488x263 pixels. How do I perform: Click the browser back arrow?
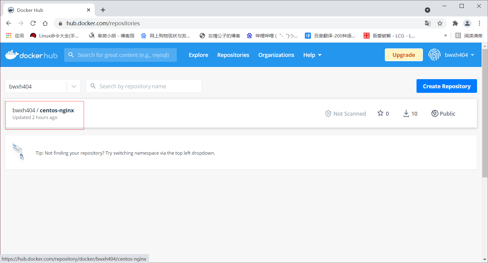(9, 23)
